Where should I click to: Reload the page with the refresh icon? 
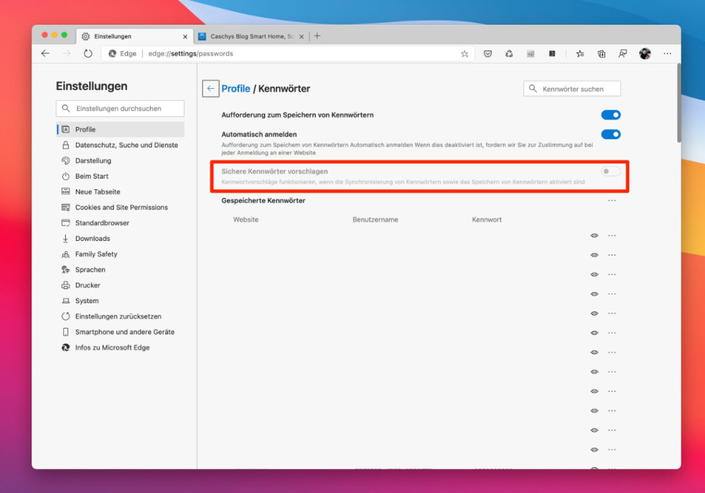(88, 54)
